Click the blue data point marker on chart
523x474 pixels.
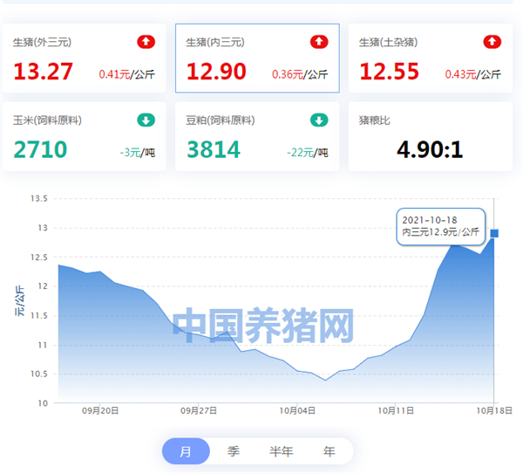coord(494,233)
